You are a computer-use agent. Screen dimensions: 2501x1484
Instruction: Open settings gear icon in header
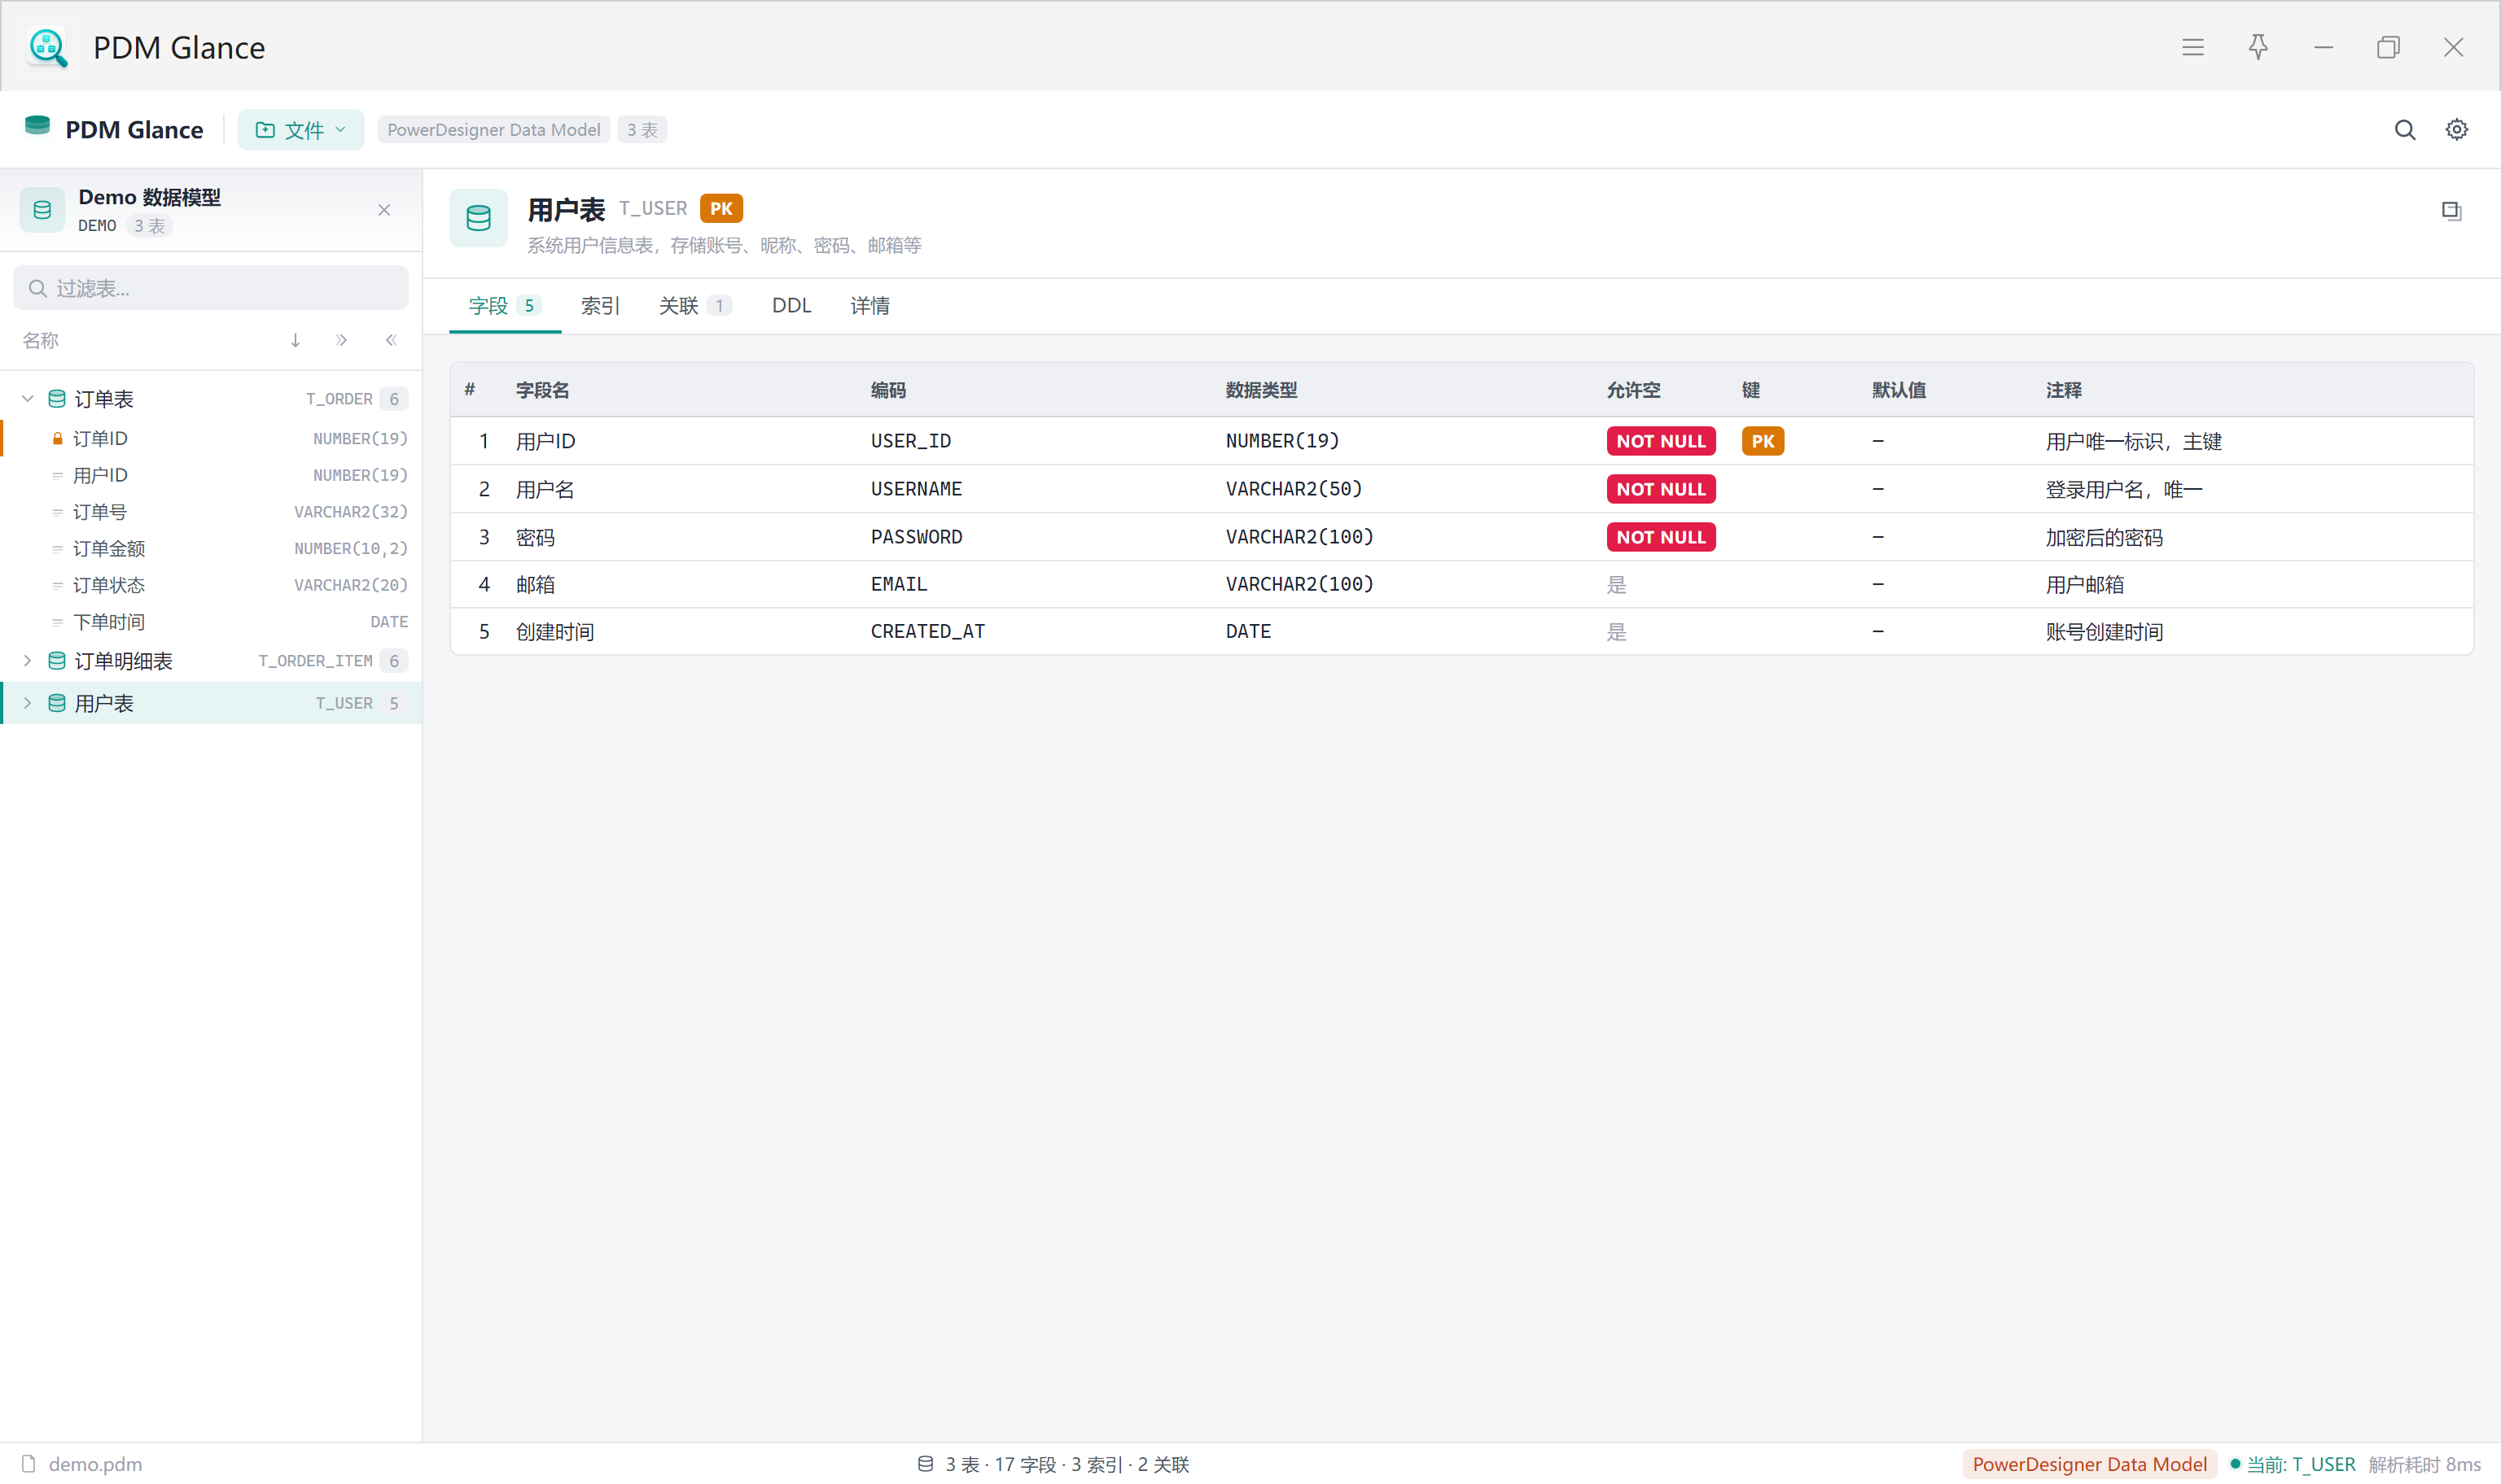point(2456,130)
